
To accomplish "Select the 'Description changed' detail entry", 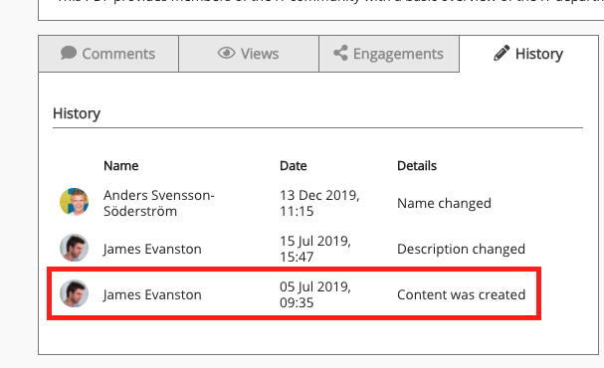I will (461, 249).
